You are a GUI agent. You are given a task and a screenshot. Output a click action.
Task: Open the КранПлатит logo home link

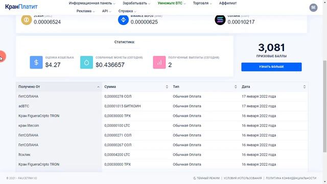click(x=21, y=7)
